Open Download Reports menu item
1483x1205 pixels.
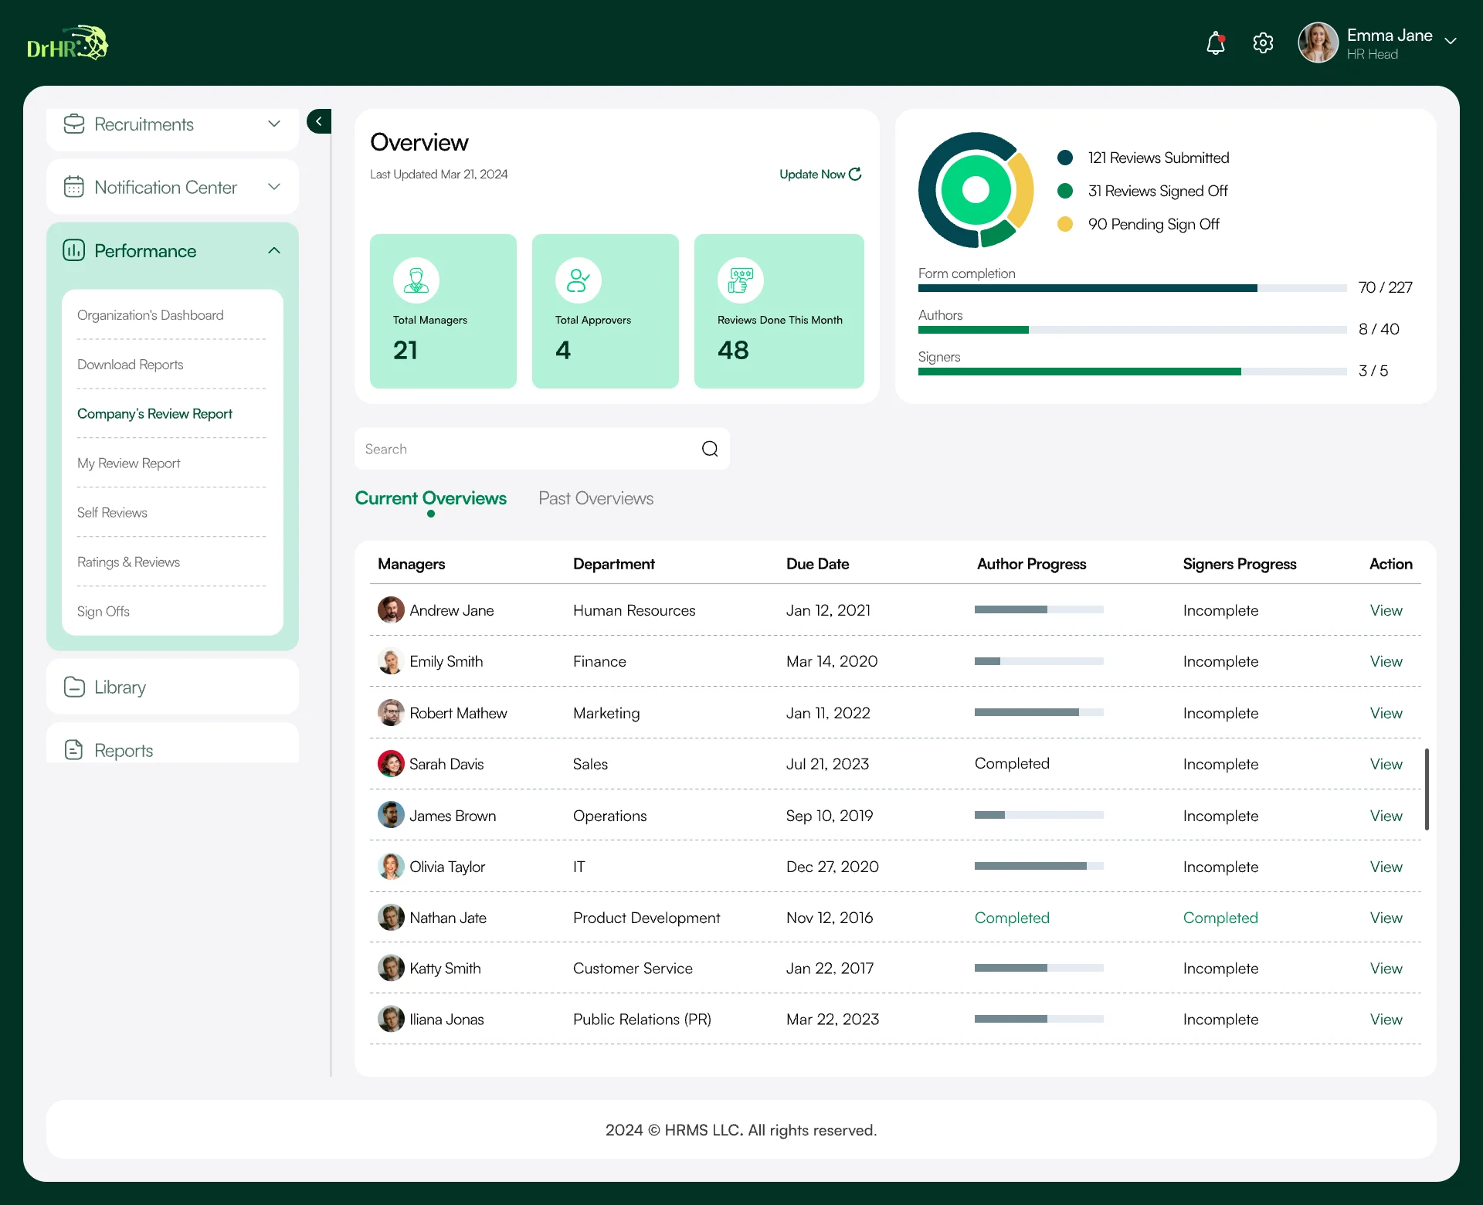131,365
